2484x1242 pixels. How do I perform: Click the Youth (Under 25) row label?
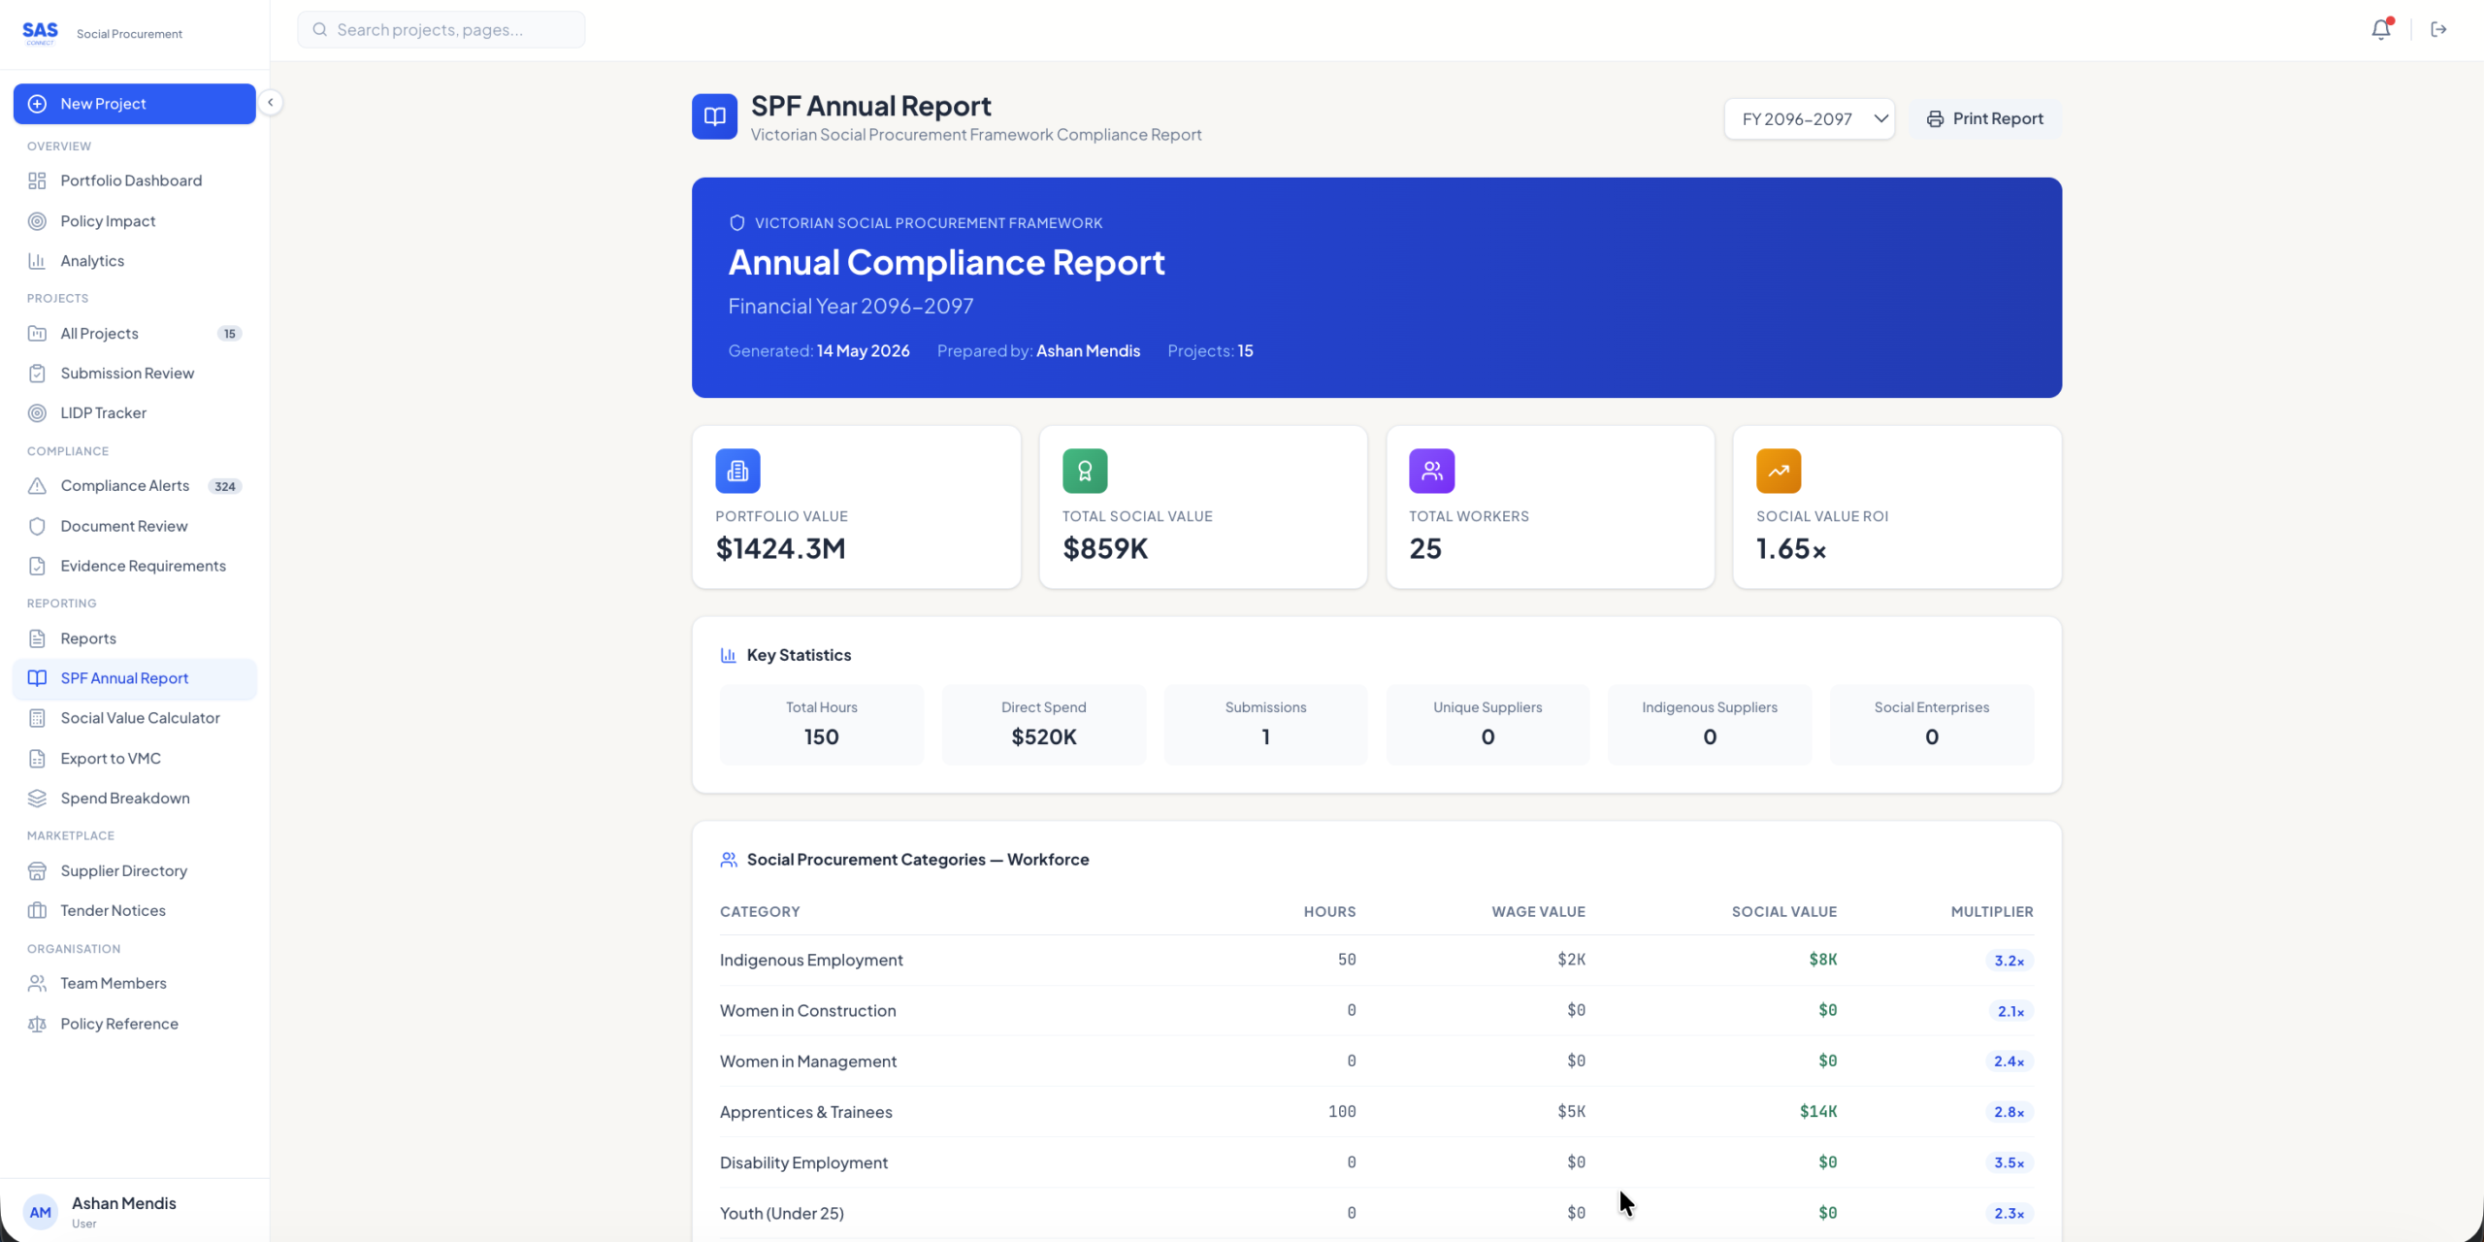(x=781, y=1213)
